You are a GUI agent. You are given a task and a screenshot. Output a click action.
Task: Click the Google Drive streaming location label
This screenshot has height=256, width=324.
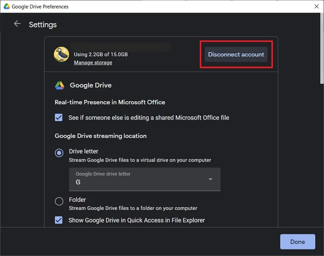[x=100, y=136]
